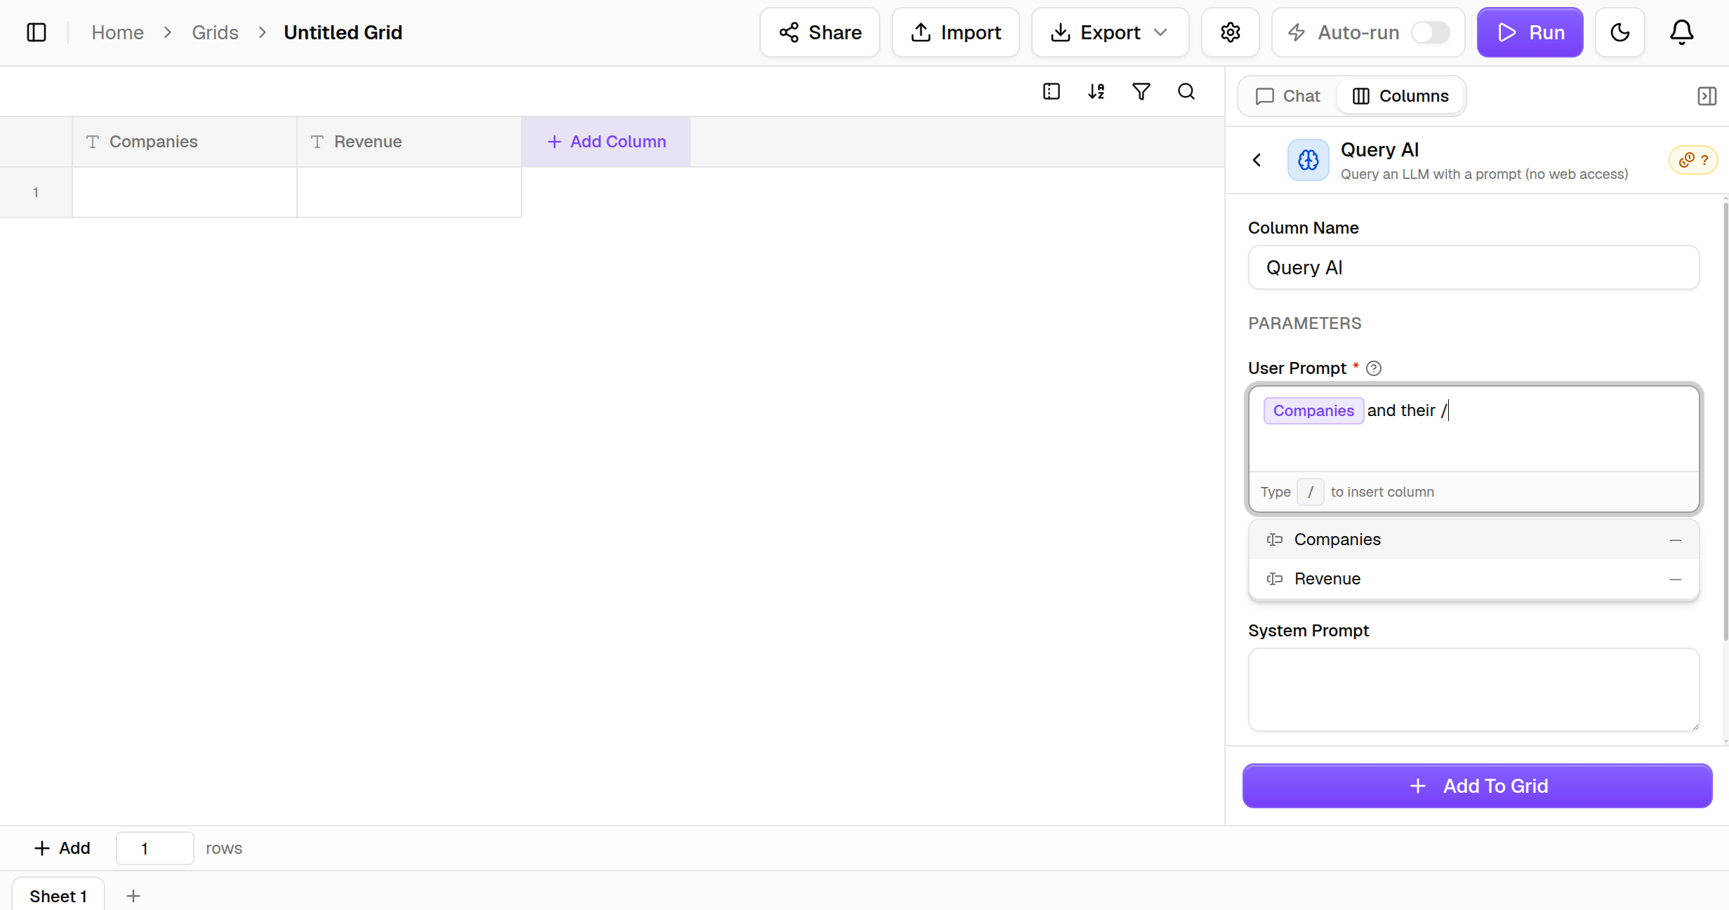
Task: Click the row layout icon in grid toolbar
Action: point(1051,91)
